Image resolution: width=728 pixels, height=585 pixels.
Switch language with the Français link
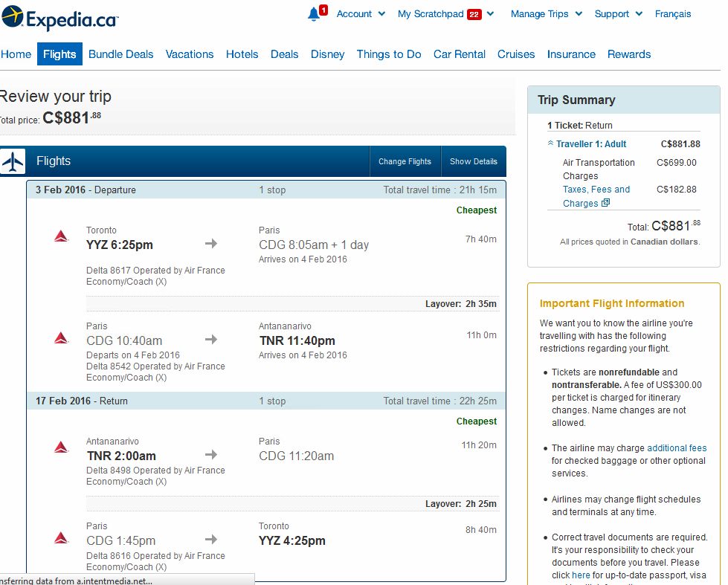click(673, 14)
